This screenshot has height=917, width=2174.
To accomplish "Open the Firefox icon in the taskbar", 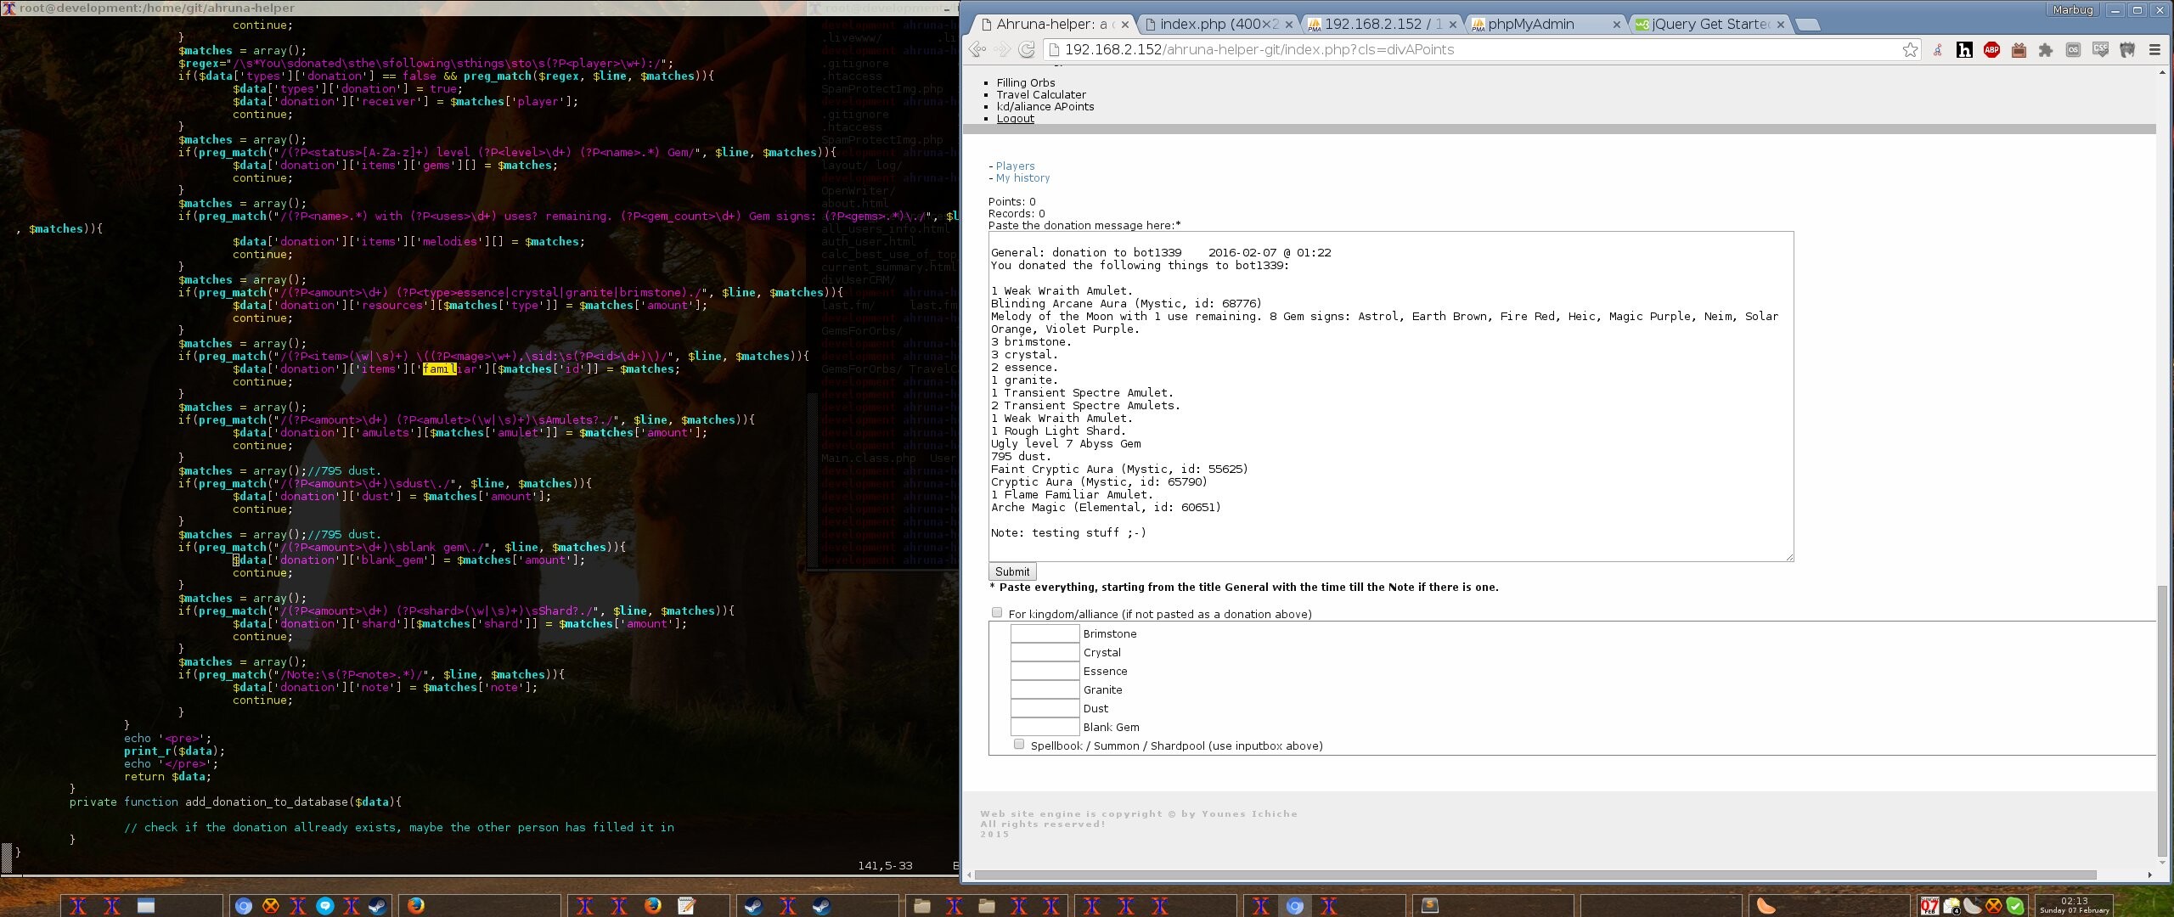I will click(x=415, y=906).
